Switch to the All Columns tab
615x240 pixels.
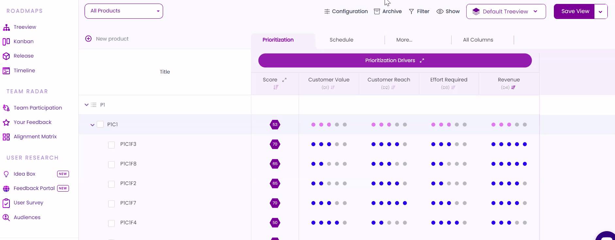[478, 40]
